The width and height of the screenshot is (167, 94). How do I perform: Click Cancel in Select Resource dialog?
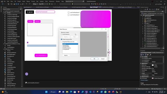[103, 59]
